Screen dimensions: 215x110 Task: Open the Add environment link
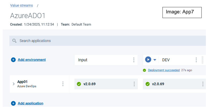32,60
